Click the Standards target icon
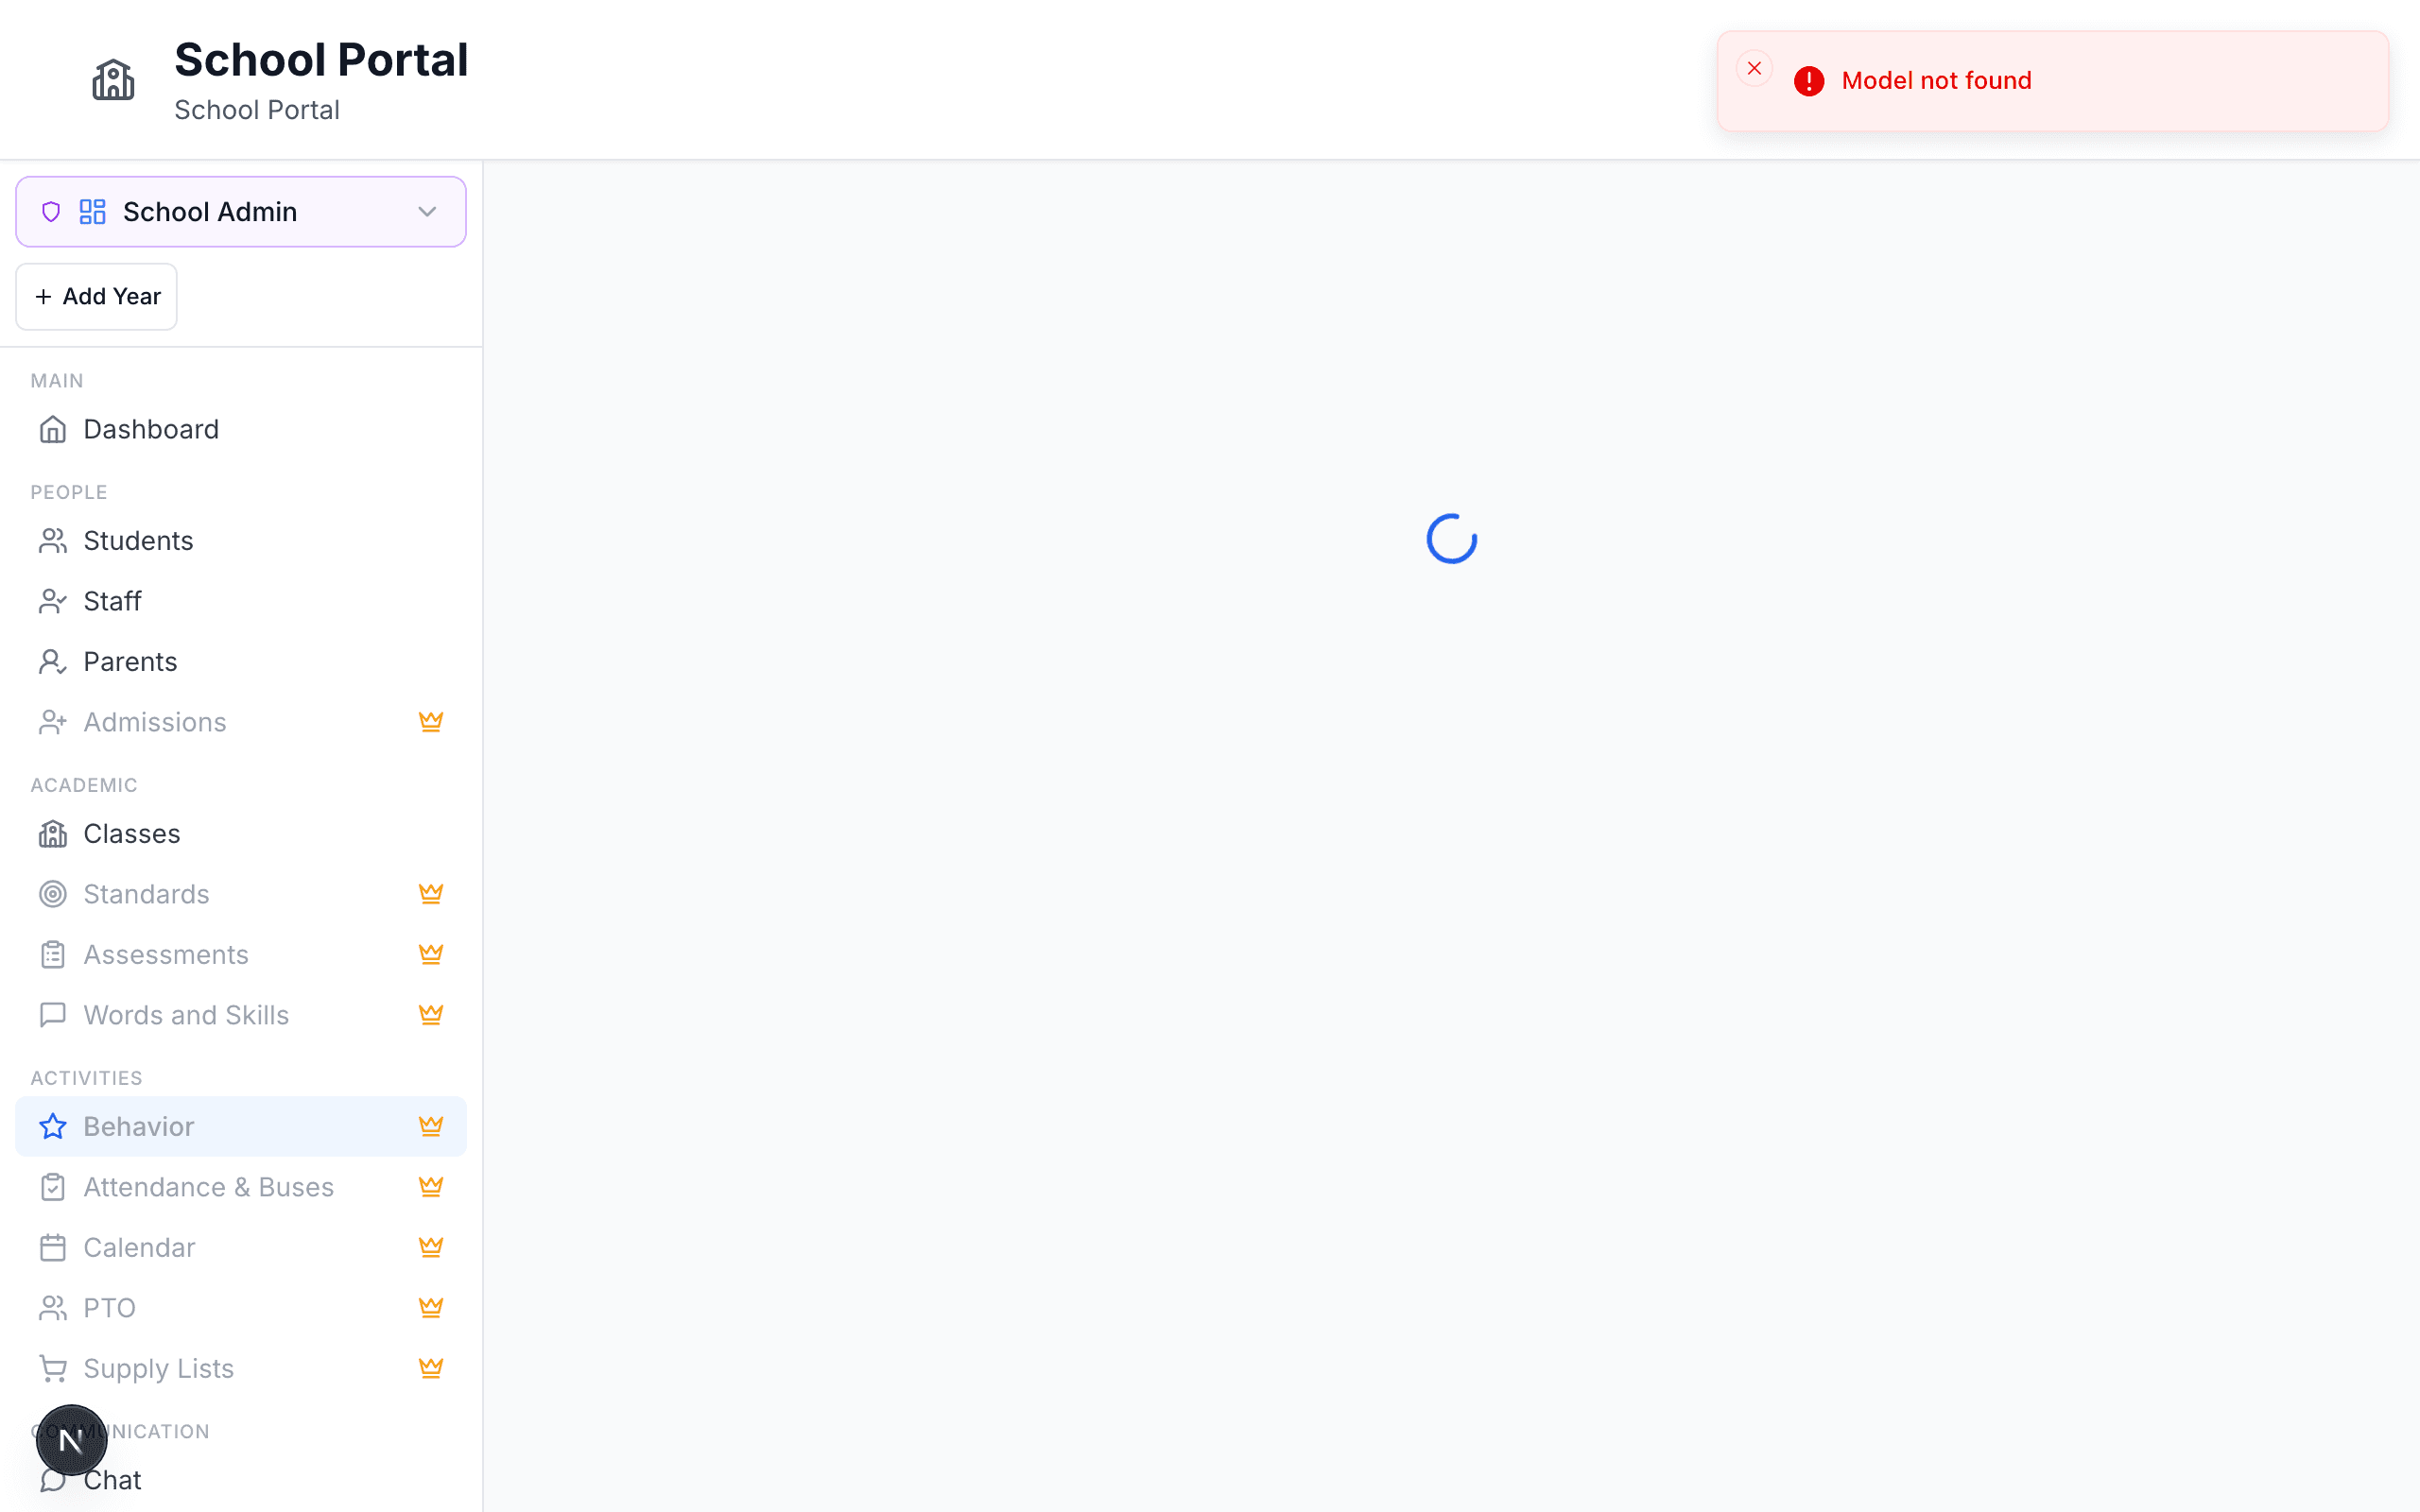The image size is (2420, 1512). [x=53, y=894]
